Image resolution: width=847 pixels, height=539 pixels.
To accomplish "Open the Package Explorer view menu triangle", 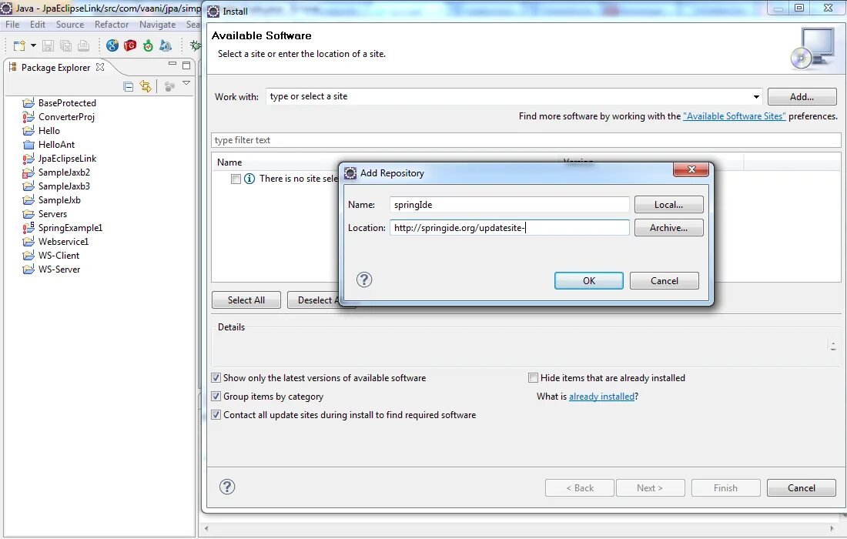I will click(186, 83).
